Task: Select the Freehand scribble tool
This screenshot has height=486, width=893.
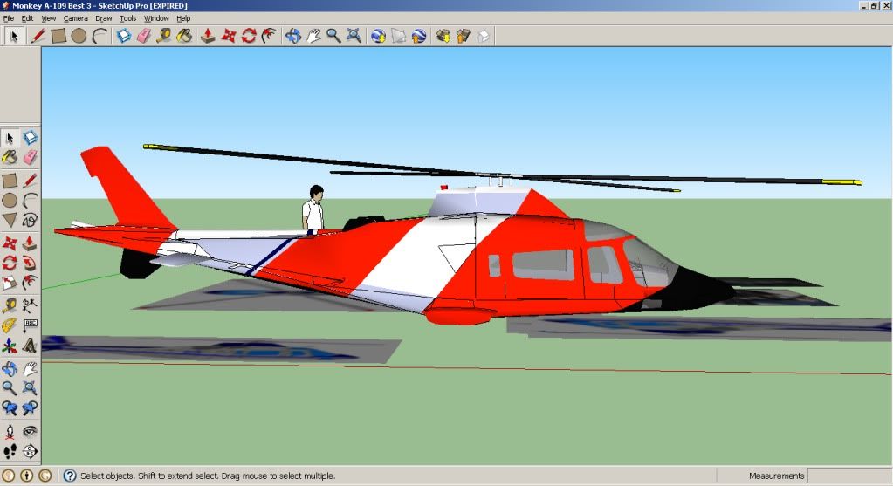Action: pyautogui.click(x=31, y=220)
